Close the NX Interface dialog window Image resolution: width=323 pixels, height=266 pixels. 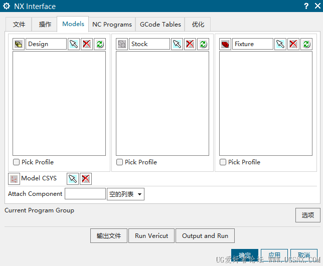pos(317,6)
